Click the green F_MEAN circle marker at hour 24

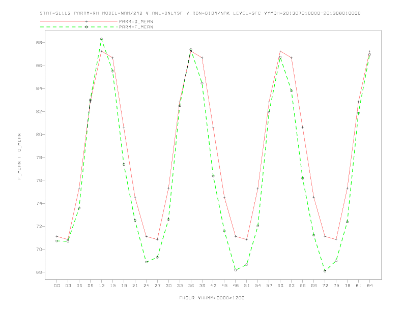[x=146, y=262]
